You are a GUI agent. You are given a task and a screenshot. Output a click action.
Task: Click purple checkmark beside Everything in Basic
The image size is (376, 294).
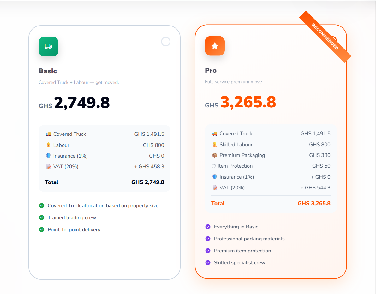208,227
